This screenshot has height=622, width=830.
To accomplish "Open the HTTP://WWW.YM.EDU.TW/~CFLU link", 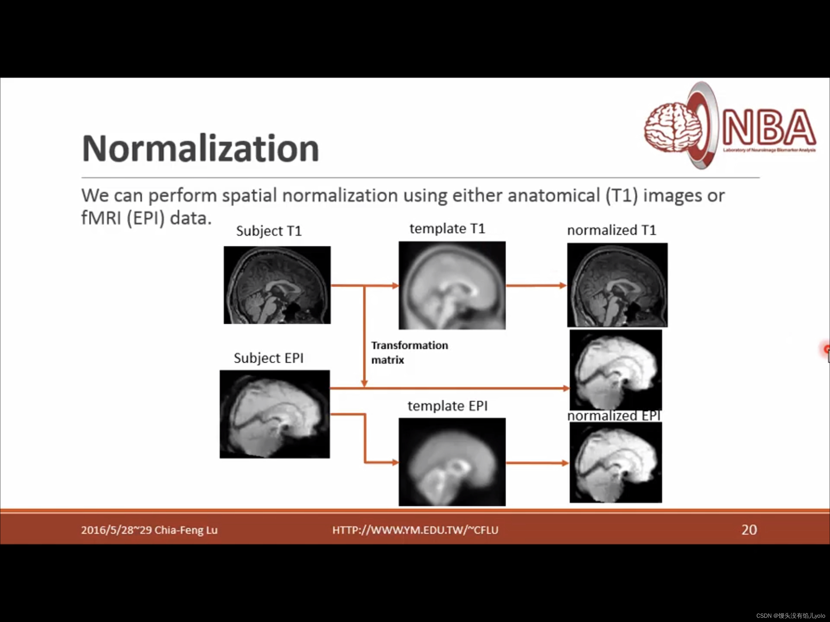I will click(415, 530).
